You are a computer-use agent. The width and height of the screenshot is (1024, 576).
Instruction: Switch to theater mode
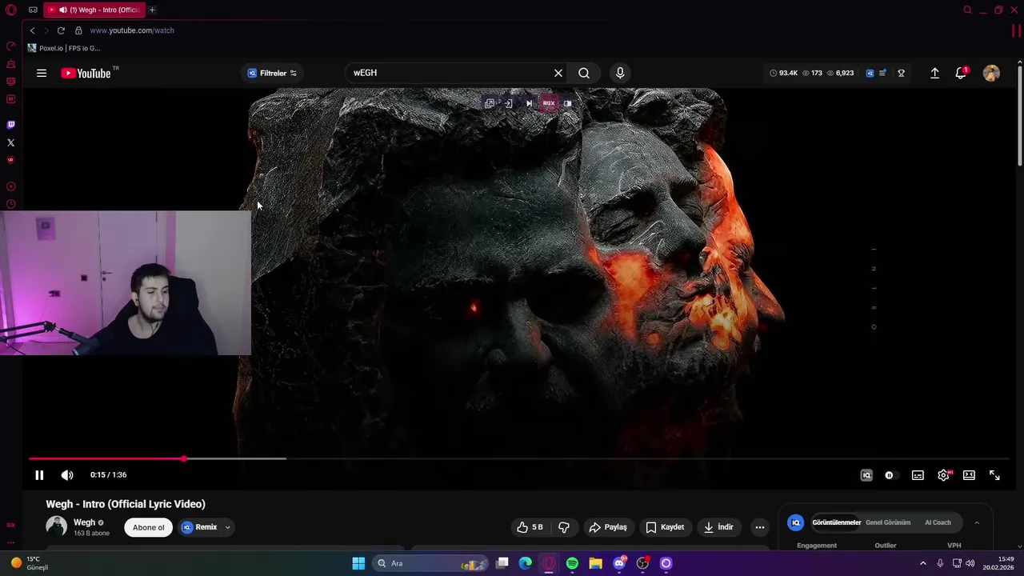click(x=969, y=475)
